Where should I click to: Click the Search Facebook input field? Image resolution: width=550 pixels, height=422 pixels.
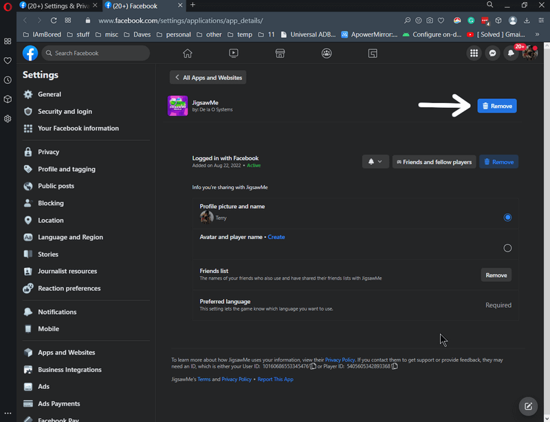(96, 54)
